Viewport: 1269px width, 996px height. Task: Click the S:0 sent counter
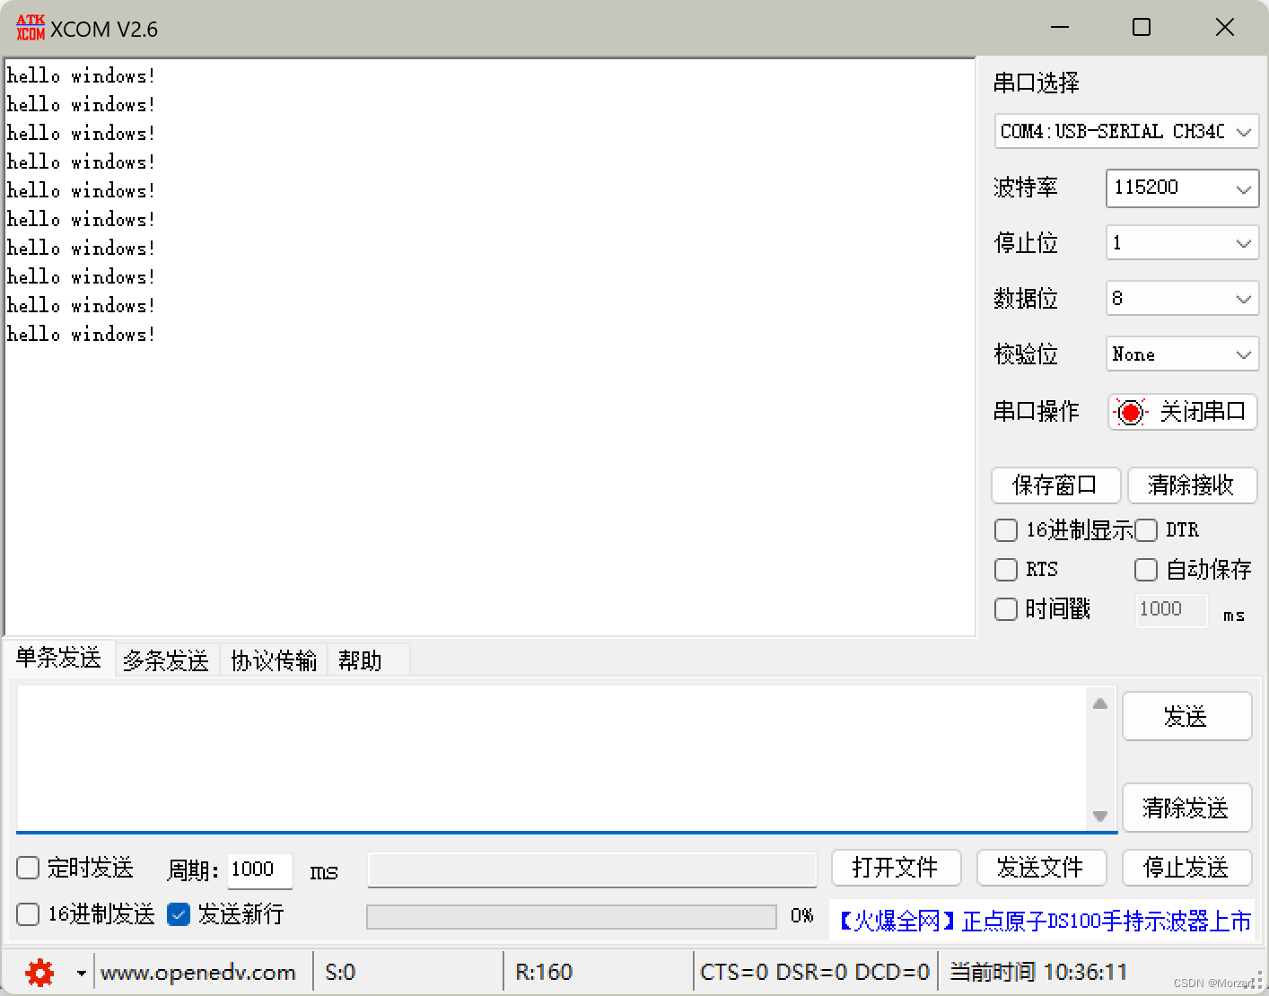tap(341, 973)
